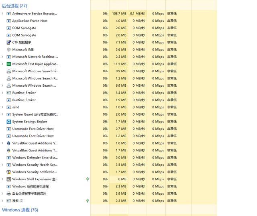Image resolution: width=257 pixels, height=216 pixels.
Task: Click the Windows 进程 (76) group header
Action: [x=20, y=210]
